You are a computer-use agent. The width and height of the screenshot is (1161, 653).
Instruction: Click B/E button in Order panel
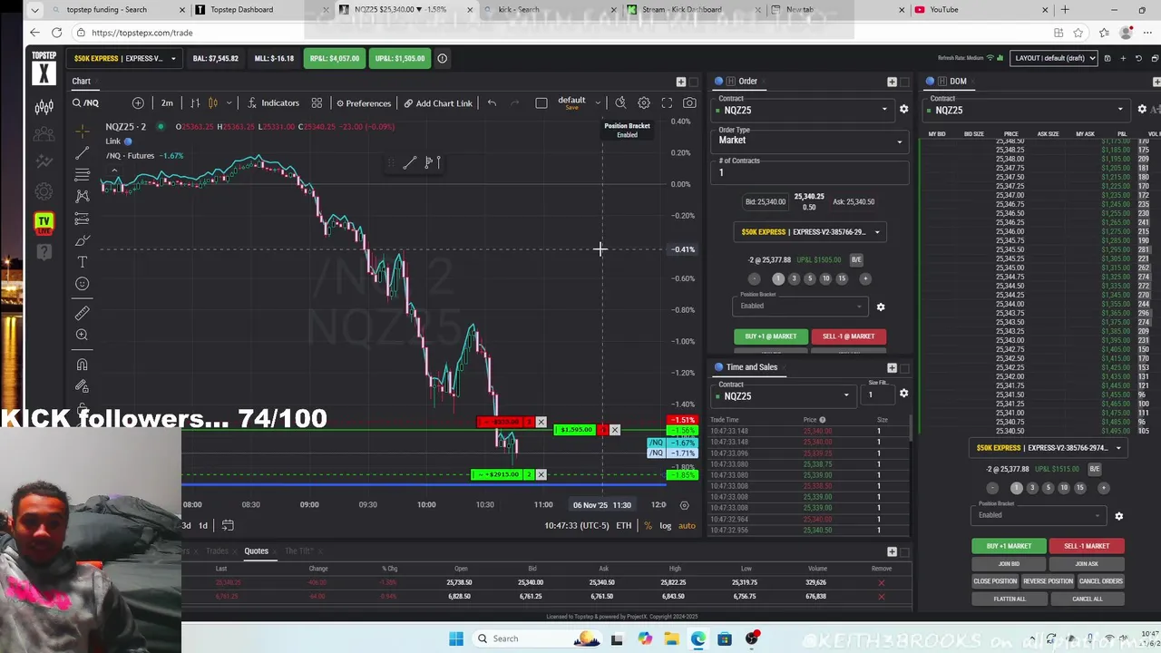pyautogui.click(x=856, y=259)
